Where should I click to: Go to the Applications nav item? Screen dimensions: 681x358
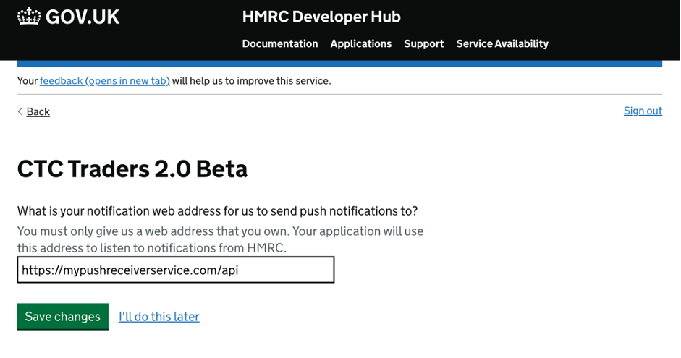click(x=361, y=44)
